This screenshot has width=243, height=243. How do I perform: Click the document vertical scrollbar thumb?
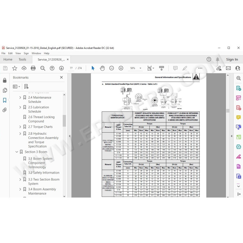click(228, 111)
